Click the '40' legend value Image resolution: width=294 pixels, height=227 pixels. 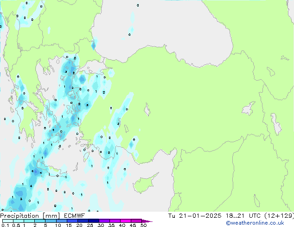coord(122,225)
